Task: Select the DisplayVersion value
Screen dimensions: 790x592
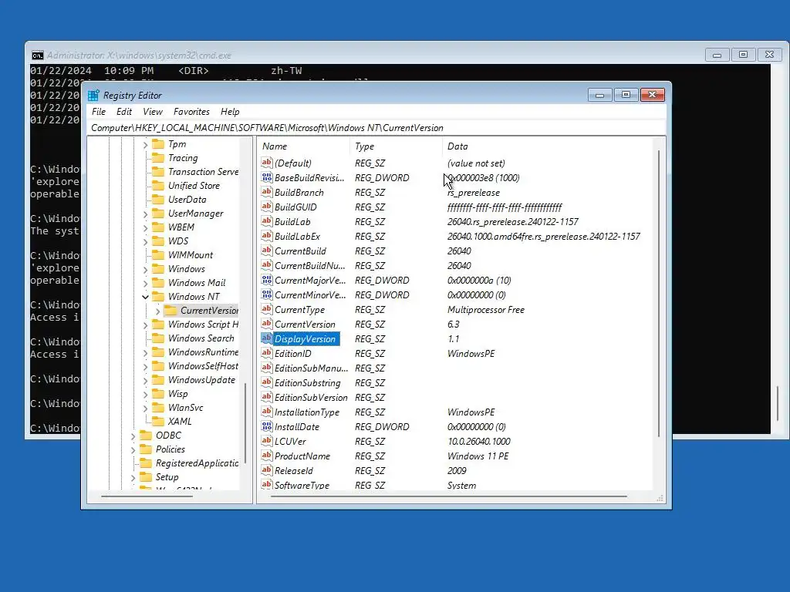Action: 305,339
